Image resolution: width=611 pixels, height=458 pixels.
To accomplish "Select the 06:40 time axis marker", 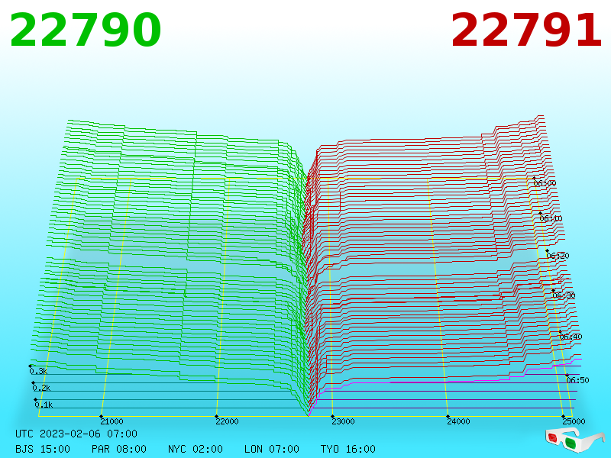I will pyautogui.click(x=571, y=337).
